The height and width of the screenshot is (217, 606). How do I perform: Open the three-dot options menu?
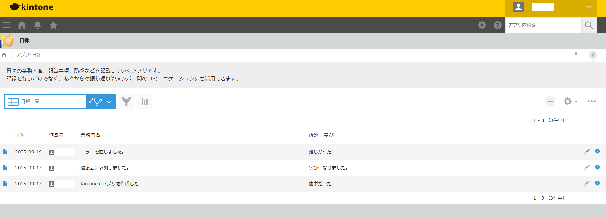click(592, 101)
